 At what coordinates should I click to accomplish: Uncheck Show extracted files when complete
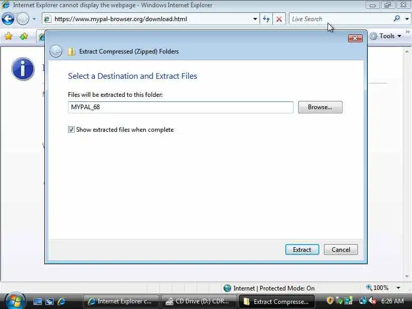click(71, 130)
